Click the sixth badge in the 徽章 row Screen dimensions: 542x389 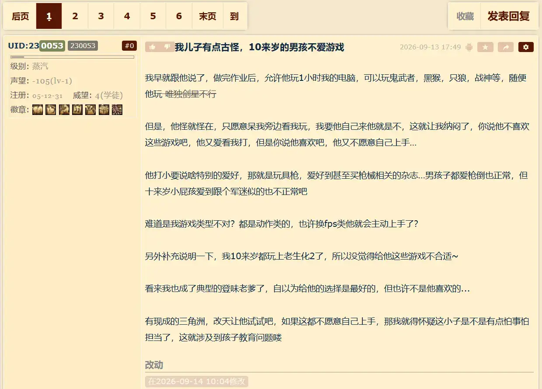104,110
